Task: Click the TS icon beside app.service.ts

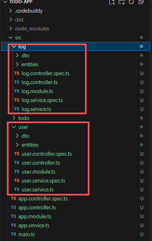Action: (13, 225)
